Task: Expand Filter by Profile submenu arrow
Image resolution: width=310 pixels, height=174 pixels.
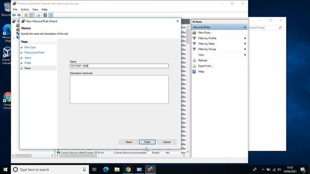Action: coord(245,38)
